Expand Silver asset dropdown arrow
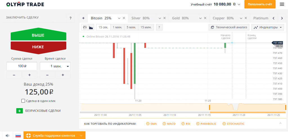 pyautogui.click(x=160, y=18)
